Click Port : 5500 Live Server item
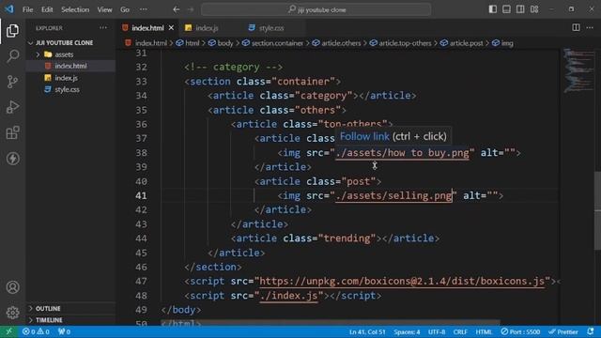This screenshot has width=601, height=338. pos(520,331)
